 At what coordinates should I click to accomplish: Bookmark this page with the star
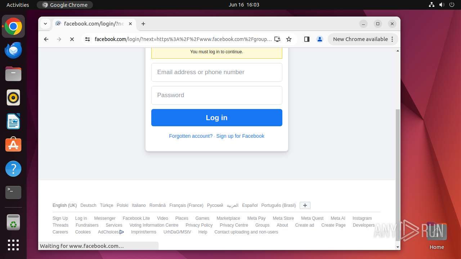pyautogui.click(x=289, y=39)
